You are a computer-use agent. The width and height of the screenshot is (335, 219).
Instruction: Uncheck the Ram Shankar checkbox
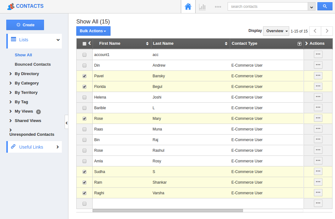[x=84, y=182]
